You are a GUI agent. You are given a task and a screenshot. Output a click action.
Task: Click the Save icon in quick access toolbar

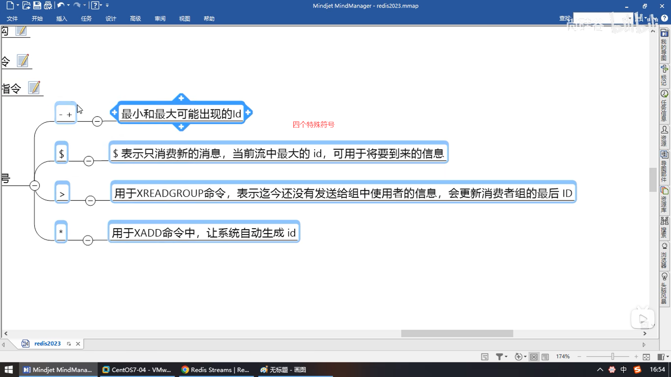click(37, 5)
